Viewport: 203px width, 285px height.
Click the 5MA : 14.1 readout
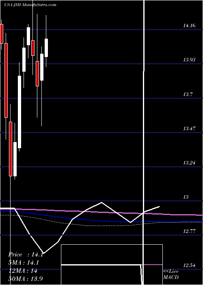pos(24,263)
